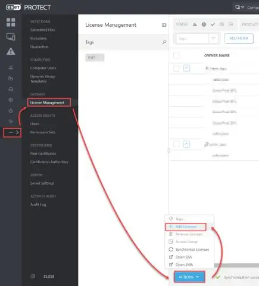Collapse the first owner row group
Image resolution: width=259 pixels, height=286 pixels.
click(186, 68)
